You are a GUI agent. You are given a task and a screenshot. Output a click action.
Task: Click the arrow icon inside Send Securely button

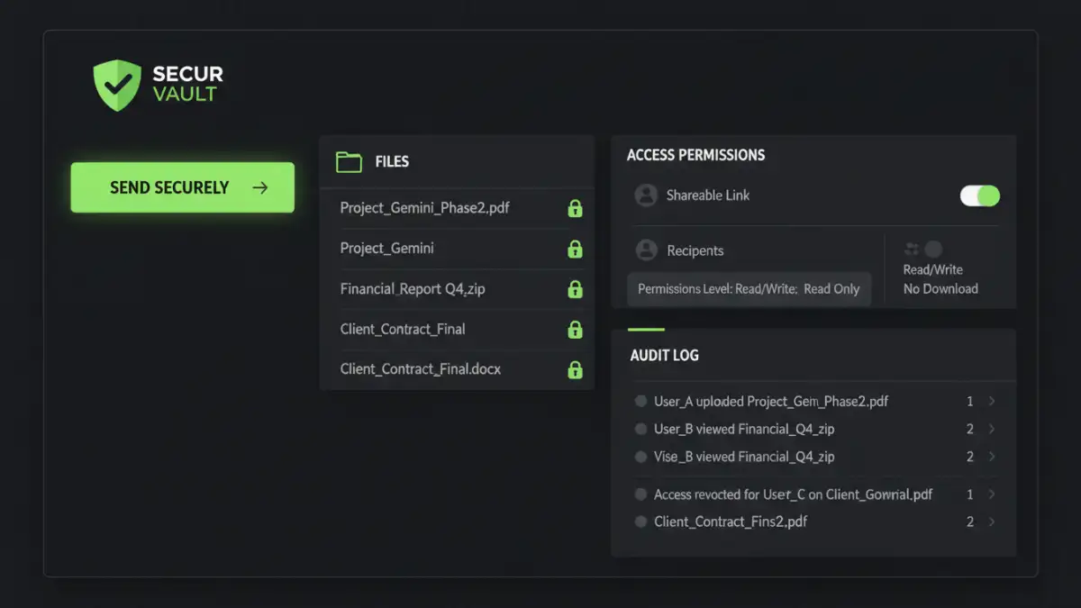click(x=260, y=187)
